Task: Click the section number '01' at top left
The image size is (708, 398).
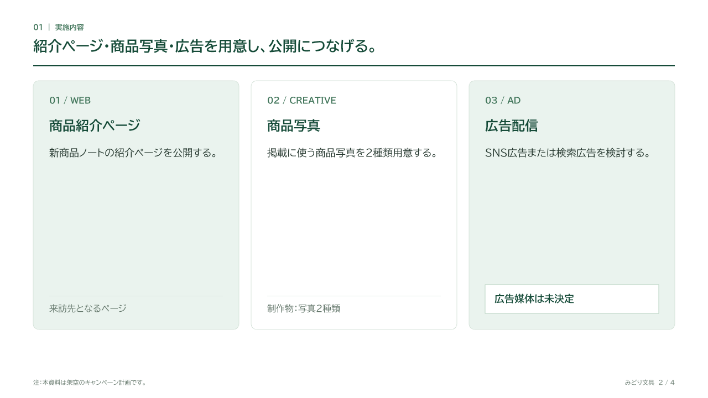Action: pos(38,27)
